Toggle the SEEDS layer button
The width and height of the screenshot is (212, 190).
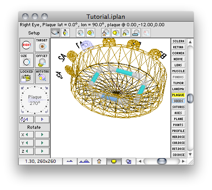pyautogui.click(x=178, y=101)
